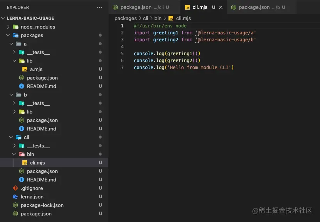Click __tests__ folder icon under folder a

click(x=22, y=53)
